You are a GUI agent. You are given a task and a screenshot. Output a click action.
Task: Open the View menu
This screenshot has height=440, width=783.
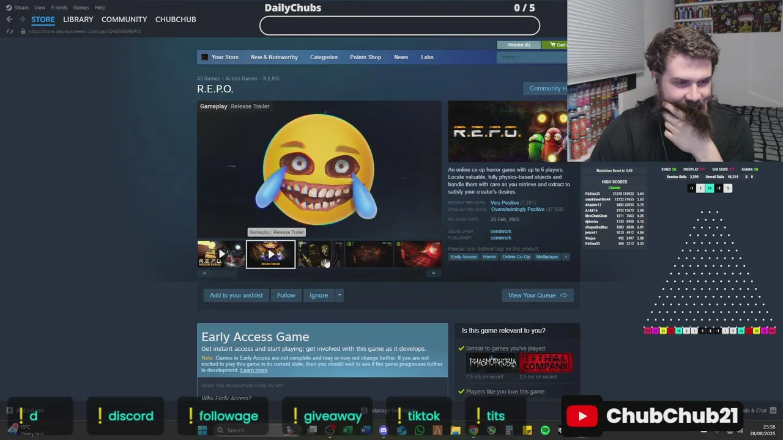(x=40, y=7)
